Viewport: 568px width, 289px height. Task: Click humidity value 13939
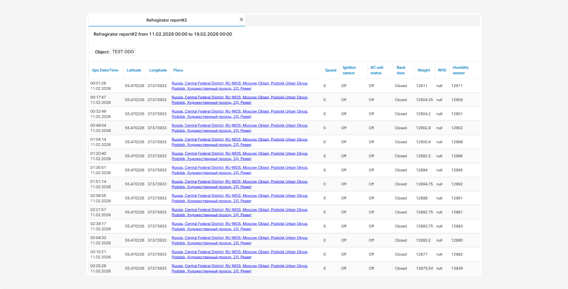(x=457, y=269)
